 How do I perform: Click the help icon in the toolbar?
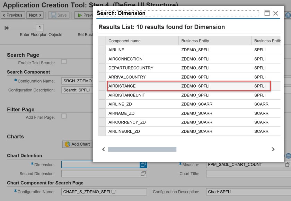pyautogui.click(x=288, y=15)
